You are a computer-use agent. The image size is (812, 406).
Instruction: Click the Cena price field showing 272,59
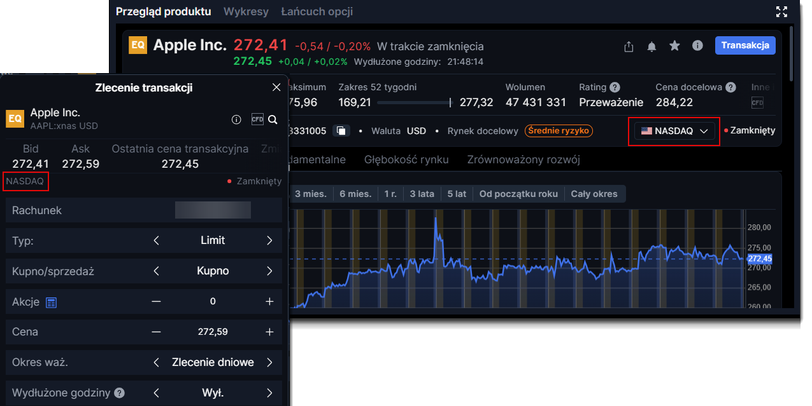pos(213,332)
